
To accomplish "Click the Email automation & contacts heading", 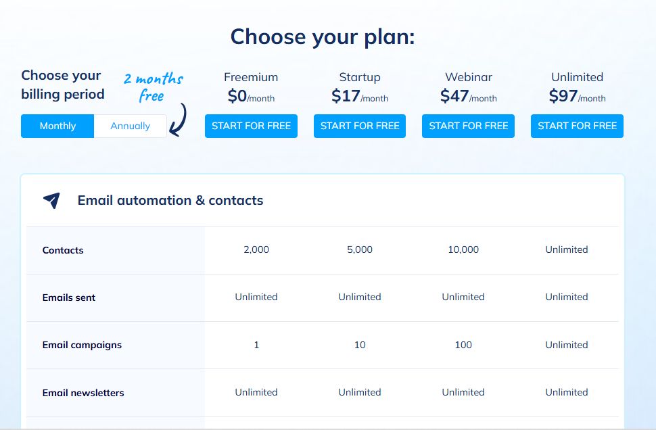I will [170, 200].
